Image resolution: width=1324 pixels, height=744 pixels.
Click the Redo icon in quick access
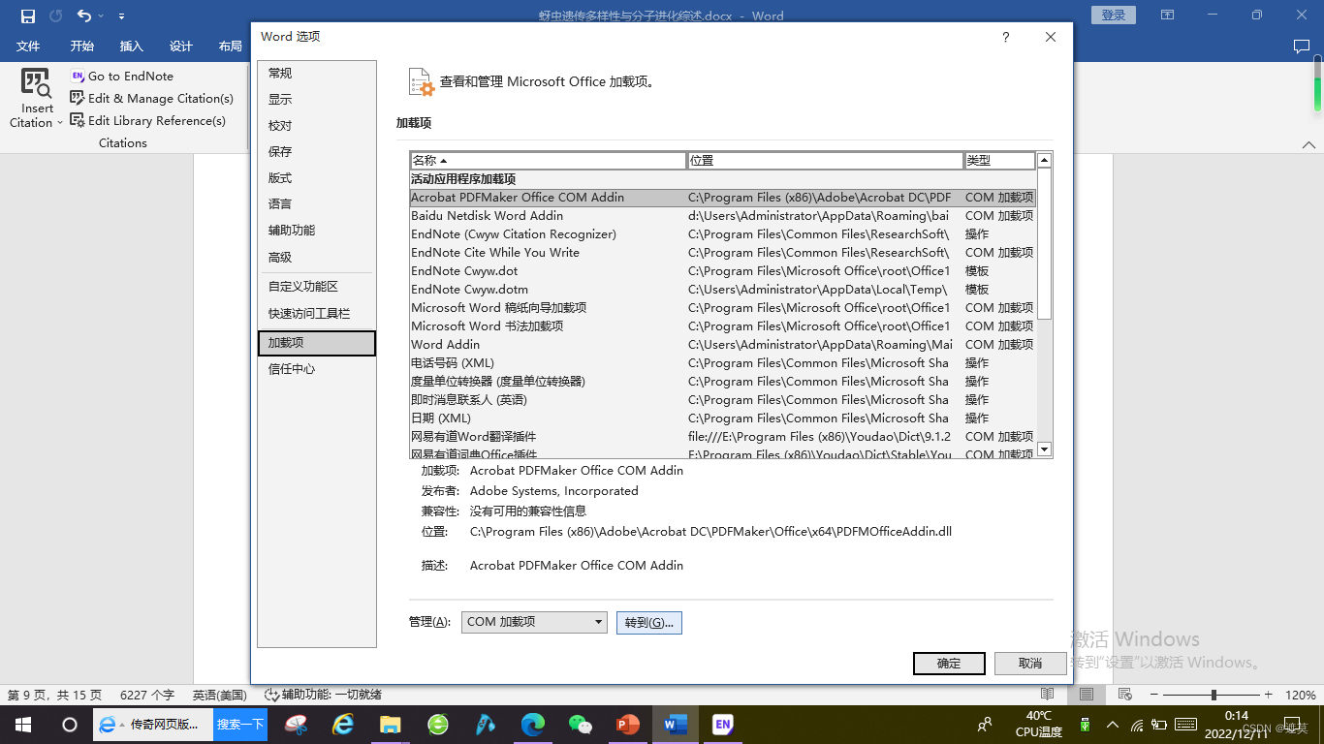point(55,15)
